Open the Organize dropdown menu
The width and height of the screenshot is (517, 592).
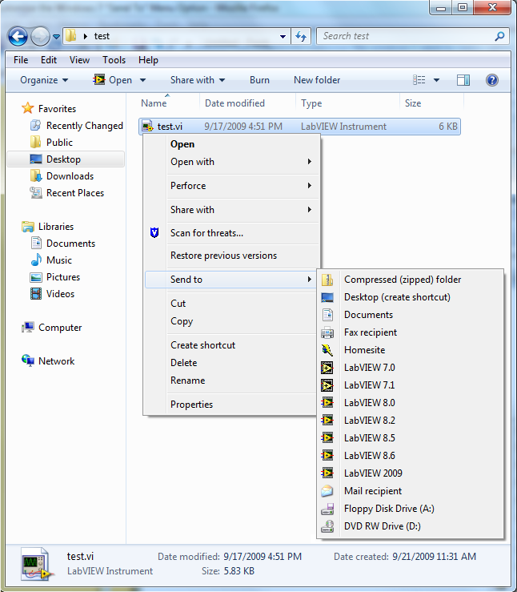click(44, 80)
